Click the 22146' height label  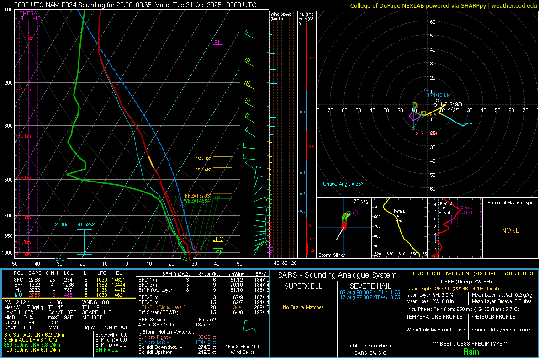(x=203, y=170)
